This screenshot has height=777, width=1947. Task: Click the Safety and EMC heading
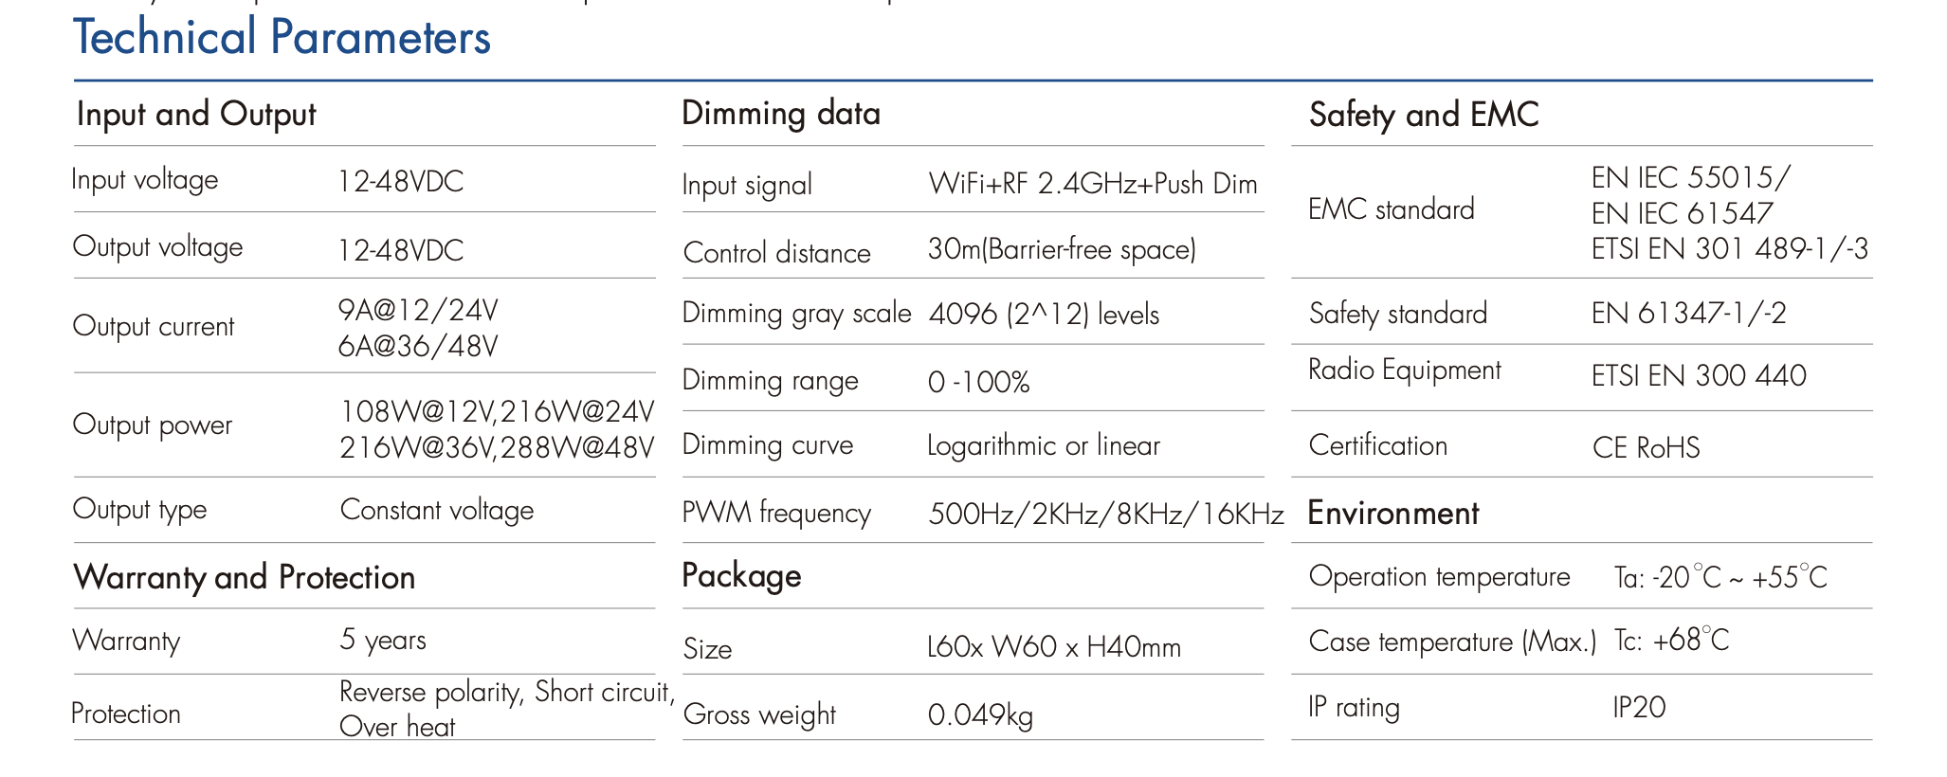1424,116
